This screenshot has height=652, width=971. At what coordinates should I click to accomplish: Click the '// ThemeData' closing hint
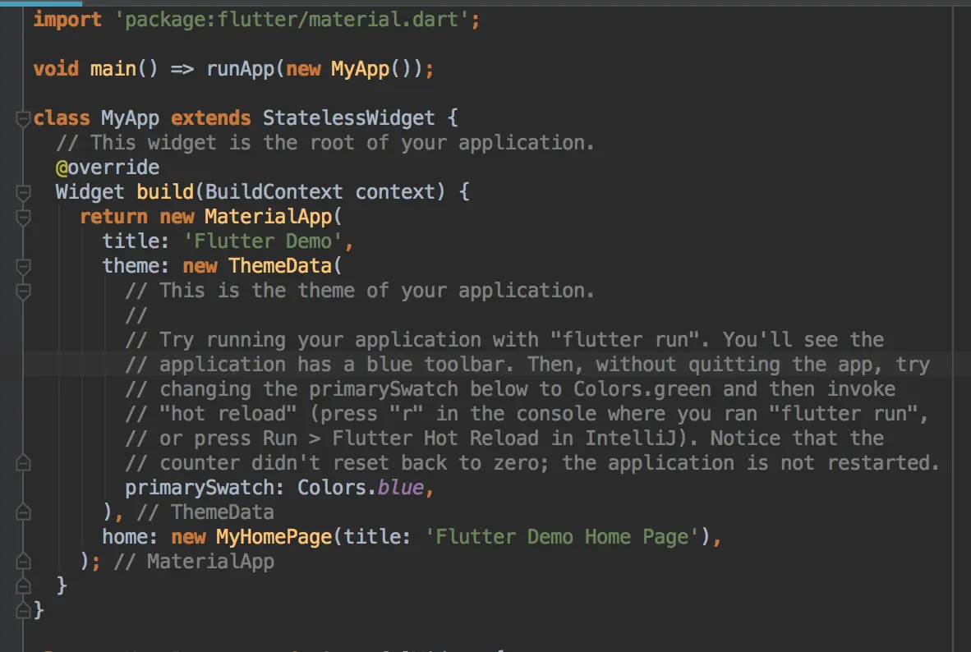pyautogui.click(x=205, y=512)
